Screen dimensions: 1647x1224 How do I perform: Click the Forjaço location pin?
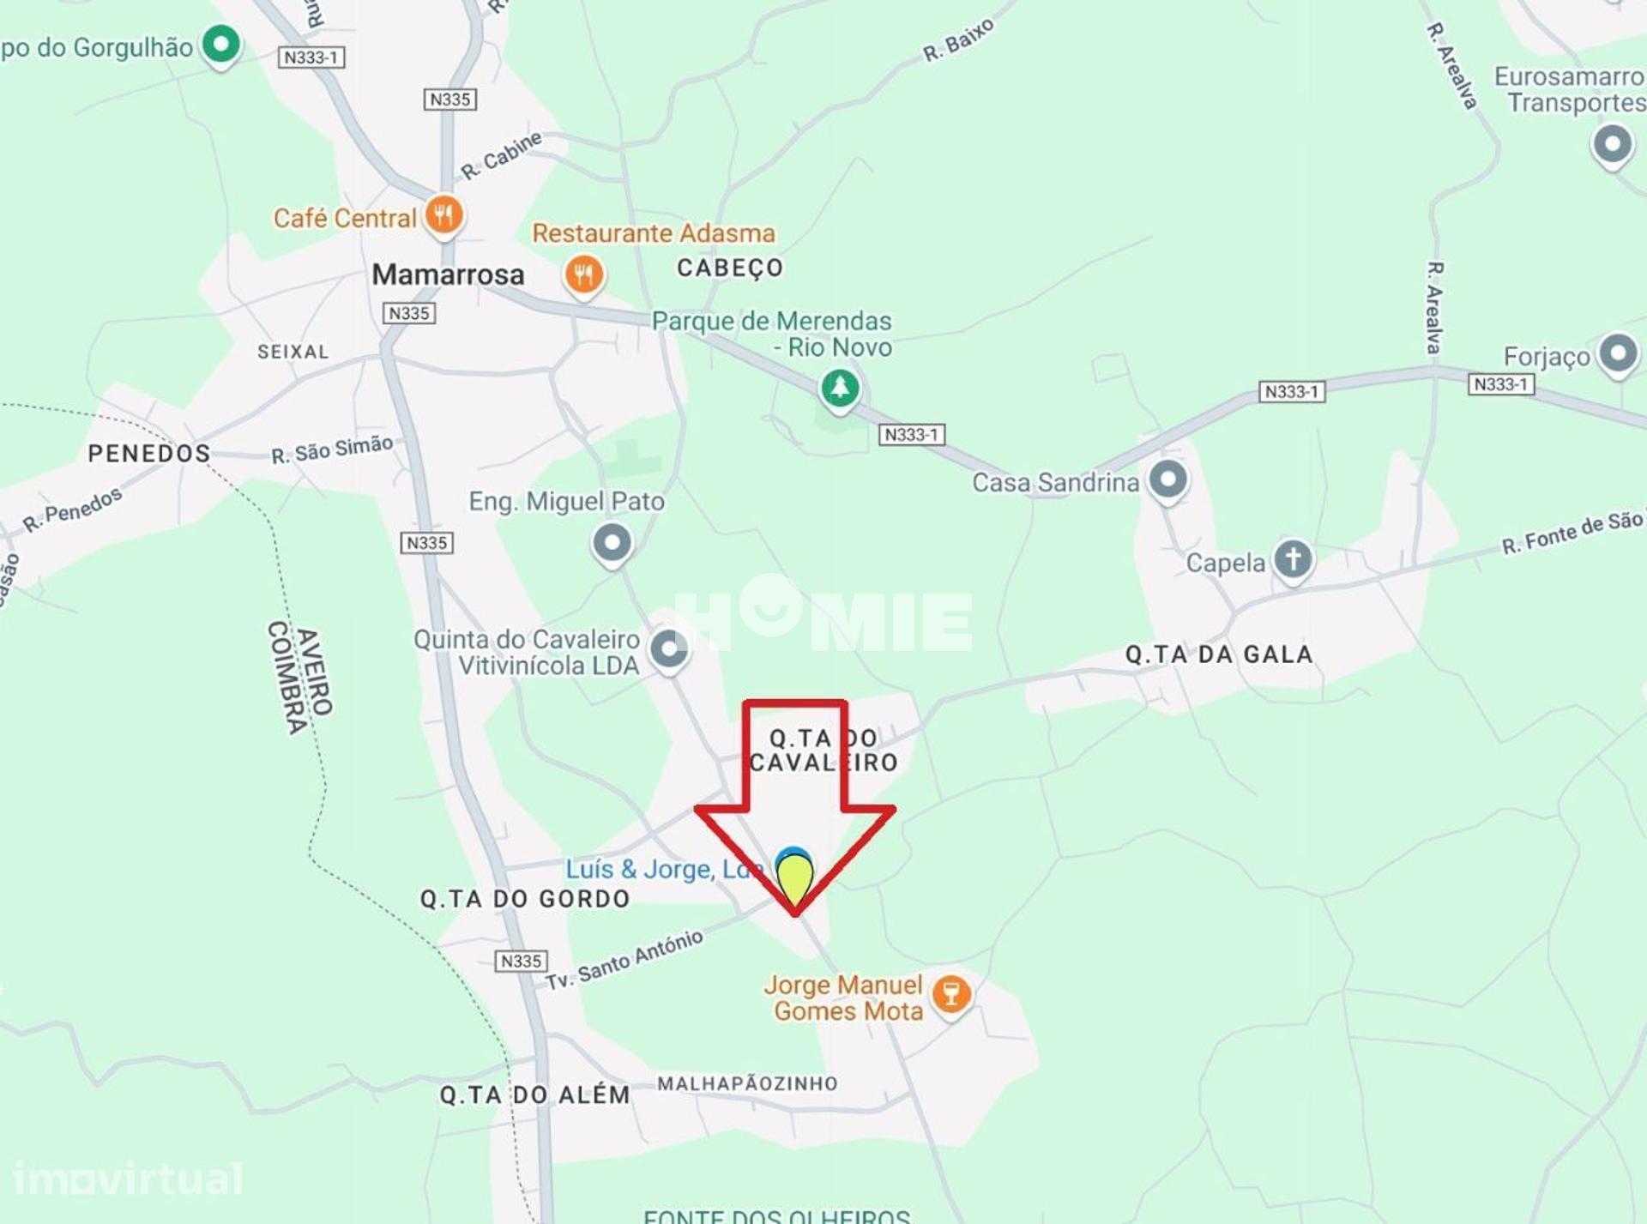pos(1619,353)
